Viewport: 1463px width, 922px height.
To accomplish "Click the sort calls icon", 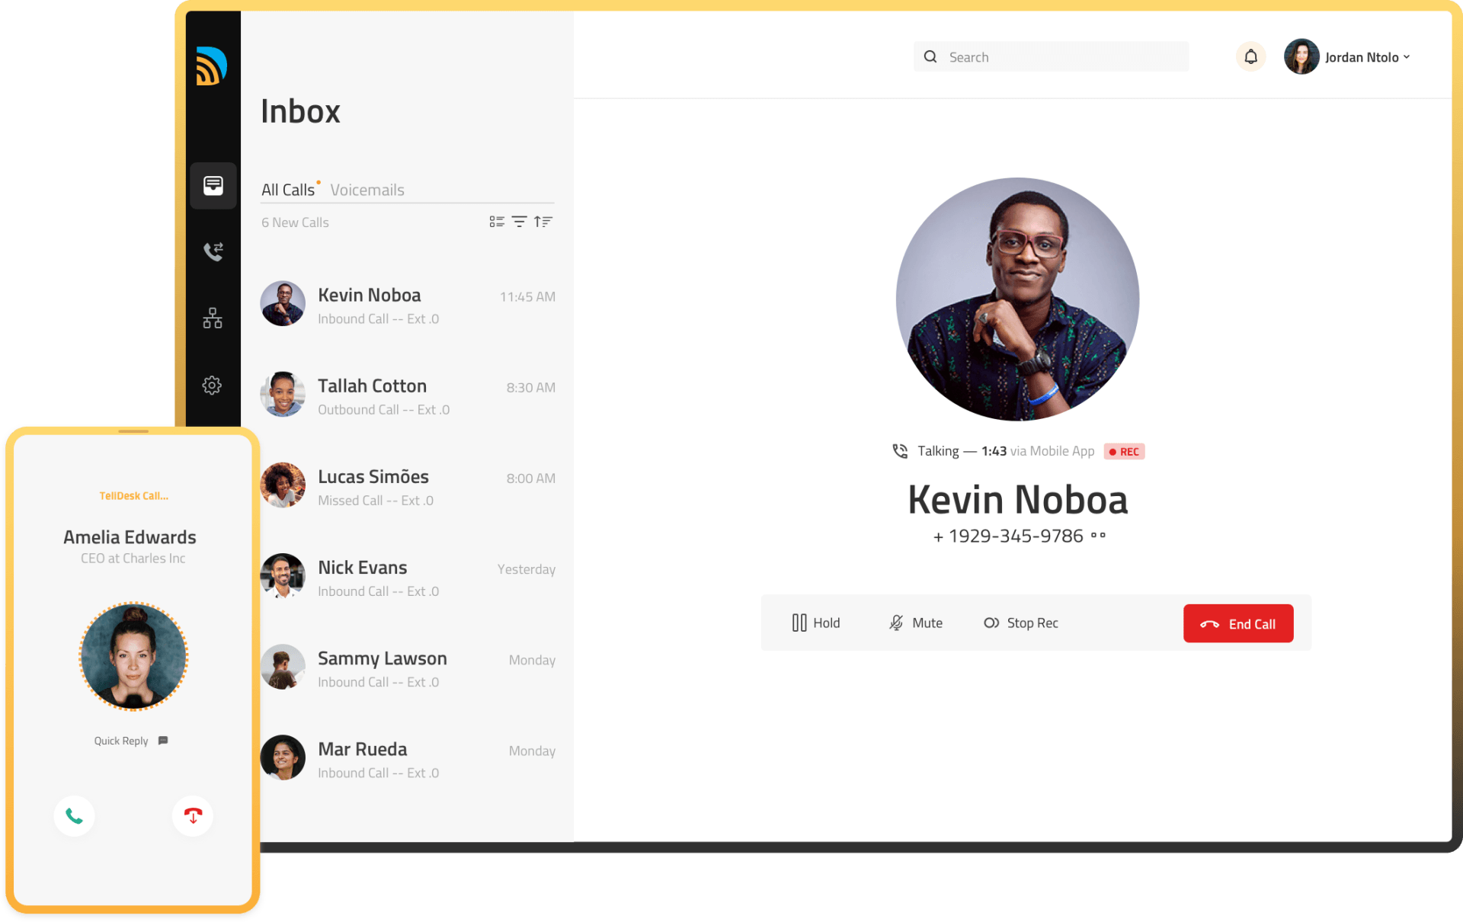I will [x=543, y=222].
